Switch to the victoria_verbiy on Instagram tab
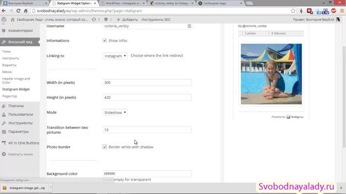This screenshot has width=346, height=194. (171, 3)
